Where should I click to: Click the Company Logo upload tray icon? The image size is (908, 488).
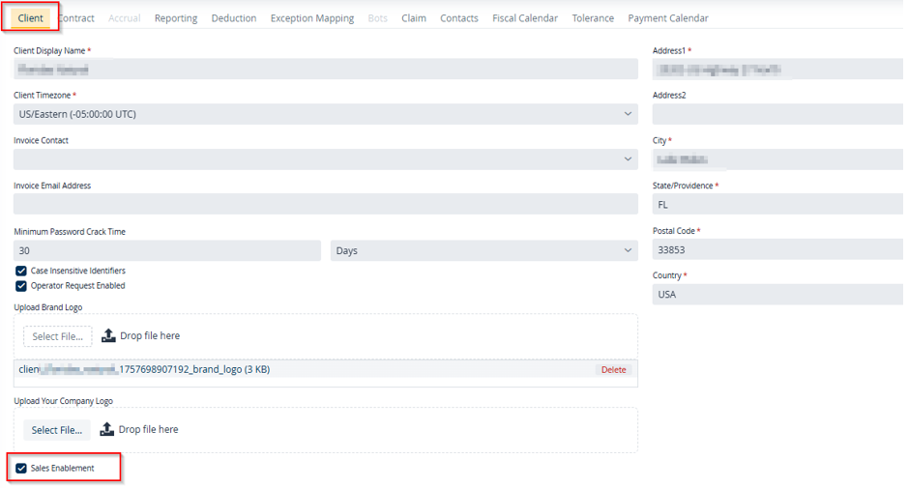107,429
